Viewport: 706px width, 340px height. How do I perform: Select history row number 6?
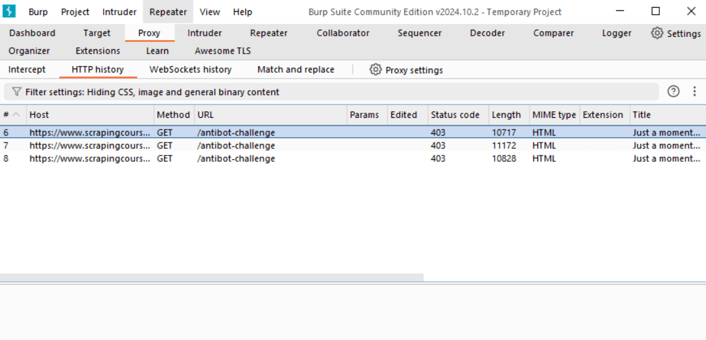[x=353, y=133]
